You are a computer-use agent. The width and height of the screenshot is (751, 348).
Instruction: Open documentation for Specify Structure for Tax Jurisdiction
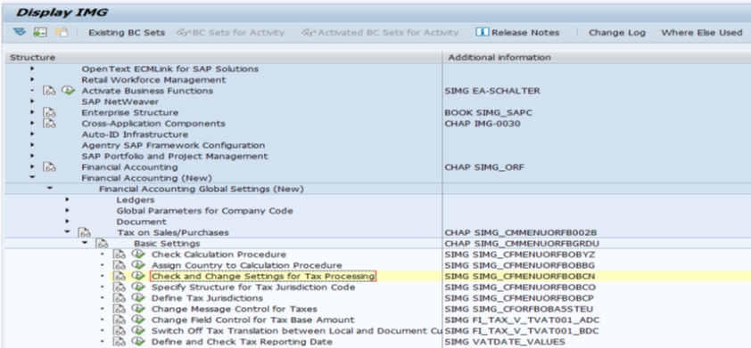coord(120,287)
